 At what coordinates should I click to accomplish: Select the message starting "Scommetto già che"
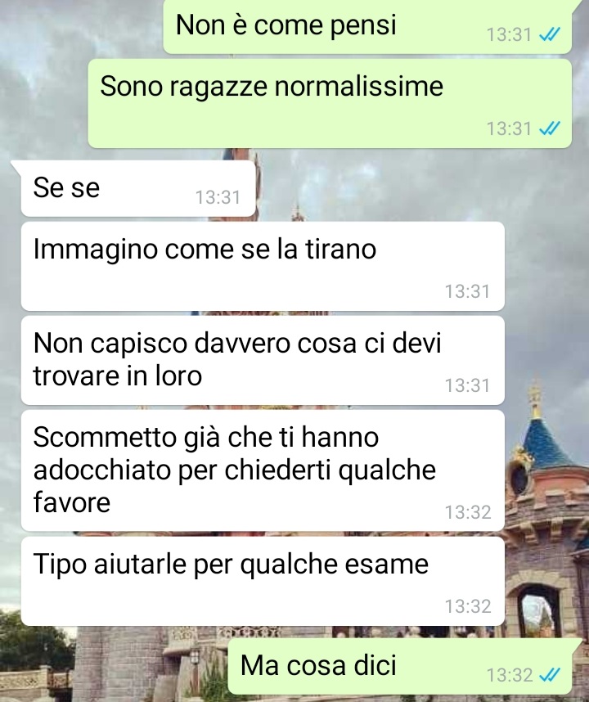pyautogui.click(x=263, y=470)
